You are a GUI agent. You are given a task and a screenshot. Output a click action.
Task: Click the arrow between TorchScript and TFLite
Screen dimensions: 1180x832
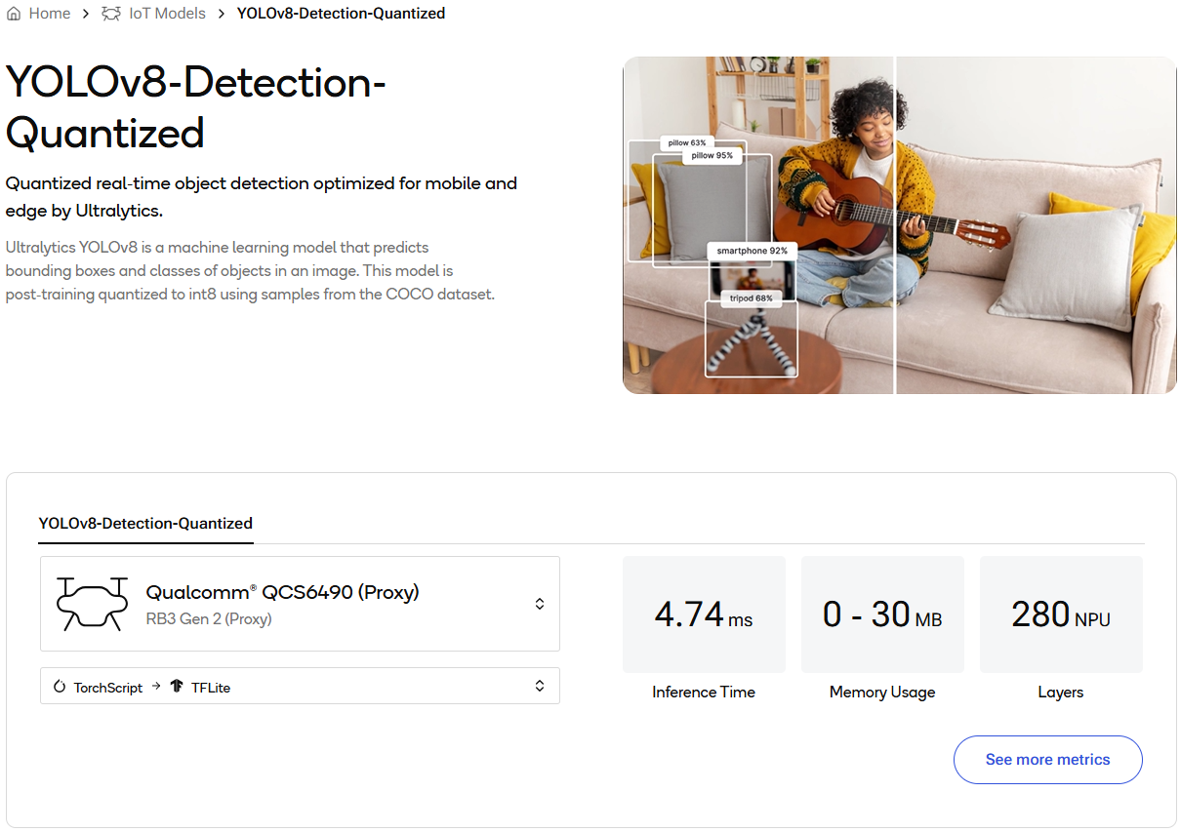click(x=156, y=687)
